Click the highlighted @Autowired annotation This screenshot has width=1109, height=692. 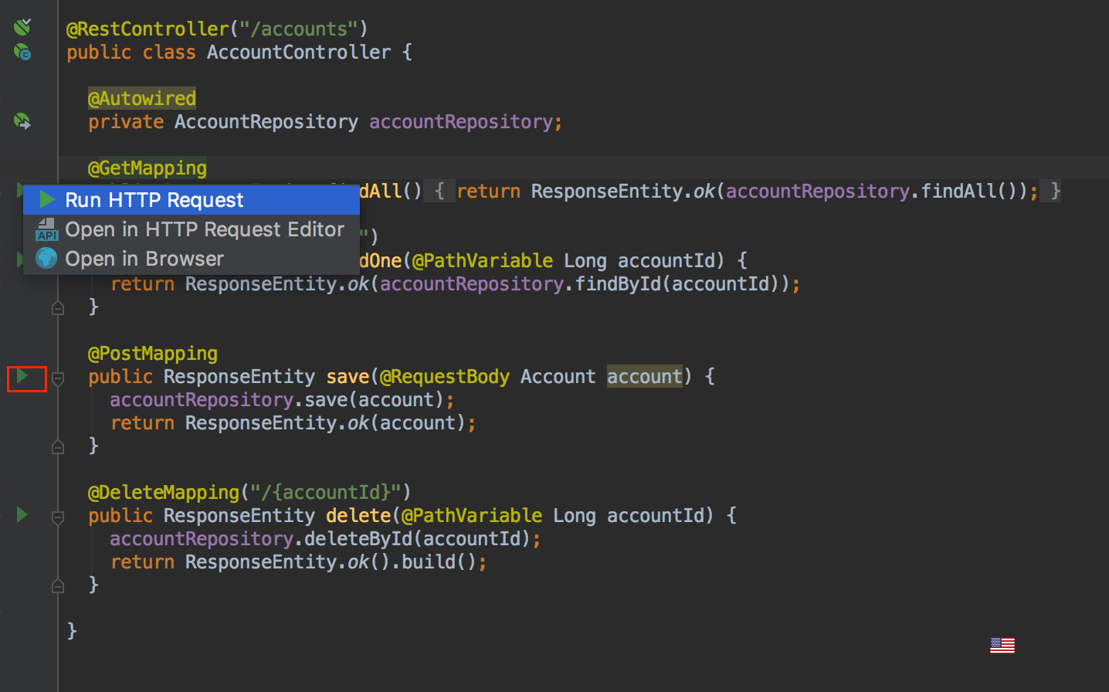click(142, 99)
